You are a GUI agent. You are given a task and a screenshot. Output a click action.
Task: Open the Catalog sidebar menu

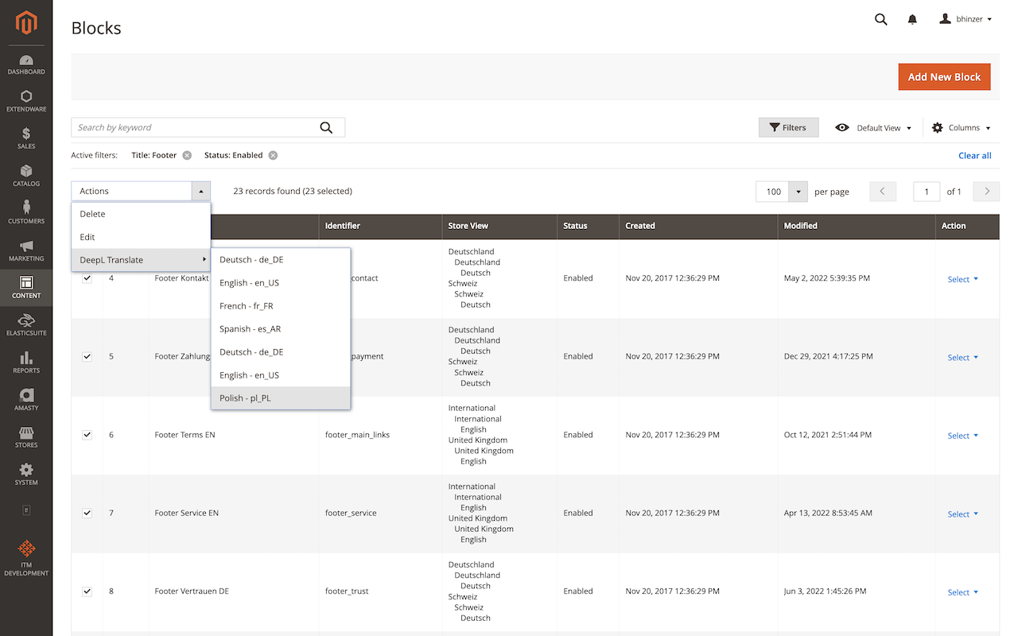[x=26, y=176]
